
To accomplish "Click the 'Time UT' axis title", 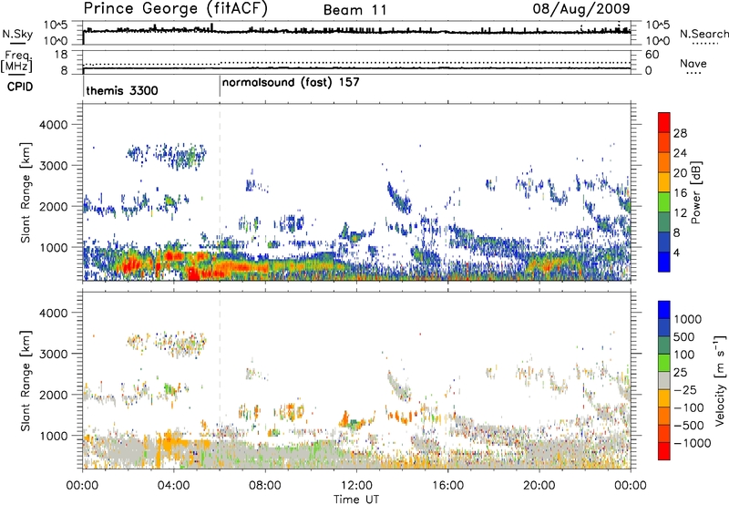I will point(356,499).
